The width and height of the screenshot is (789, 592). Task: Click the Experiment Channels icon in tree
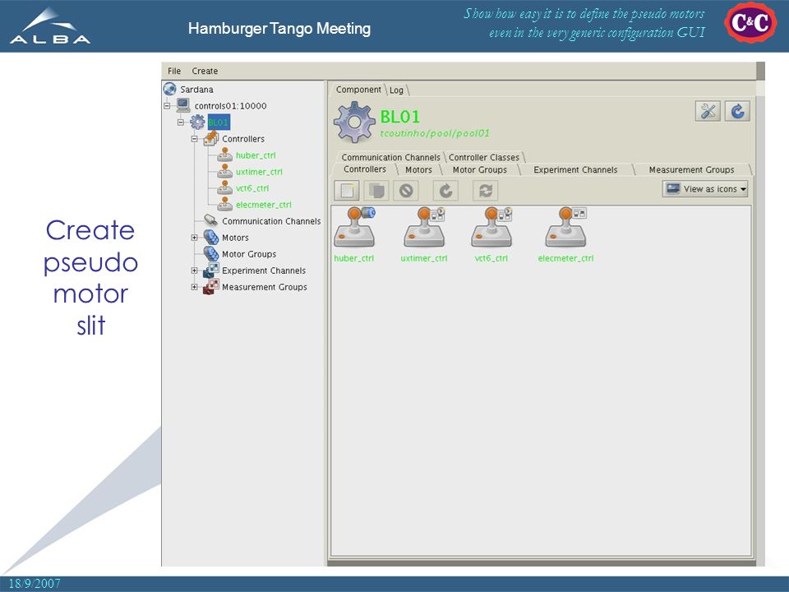pyautogui.click(x=211, y=270)
